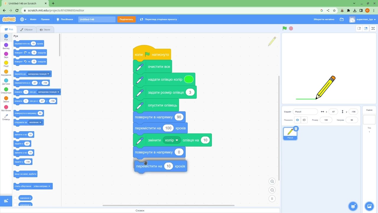The height and width of the screenshot is (213, 378).
Task: Select the Оператори operators category
Action: point(6,91)
